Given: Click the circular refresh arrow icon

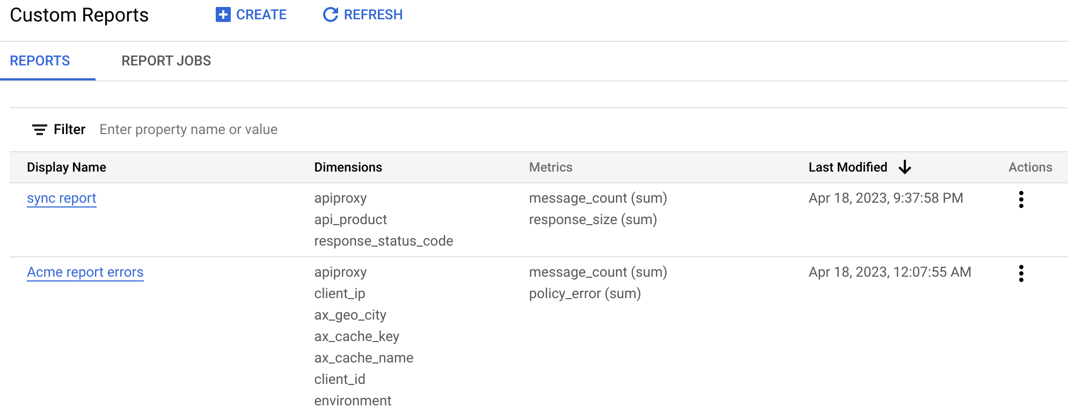Looking at the screenshot, I should 330,14.
